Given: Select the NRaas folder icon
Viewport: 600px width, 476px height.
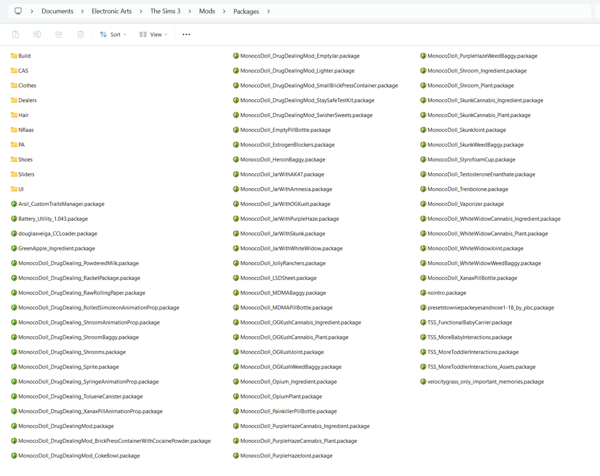Looking at the screenshot, I should coord(14,130).
